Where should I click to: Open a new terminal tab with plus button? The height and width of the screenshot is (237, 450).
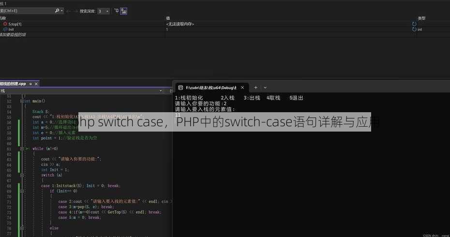(x=255, y=88)
